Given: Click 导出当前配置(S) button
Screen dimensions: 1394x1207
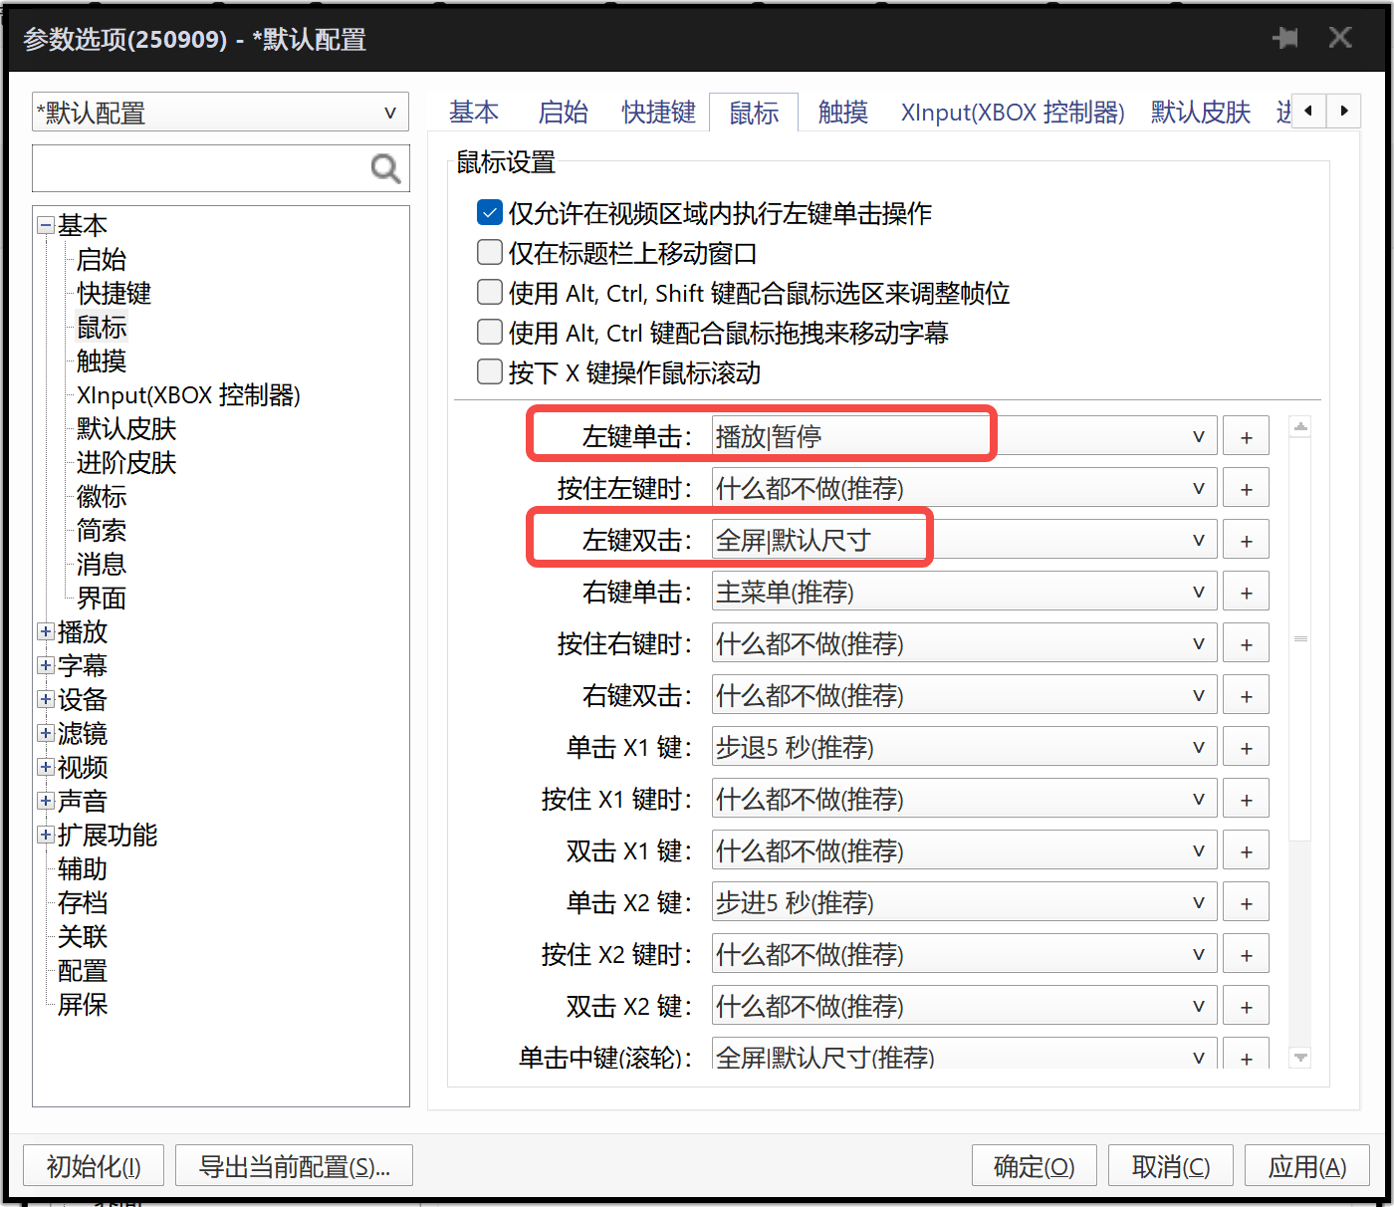Looking at the screenshot, I should click(294, 1165).
